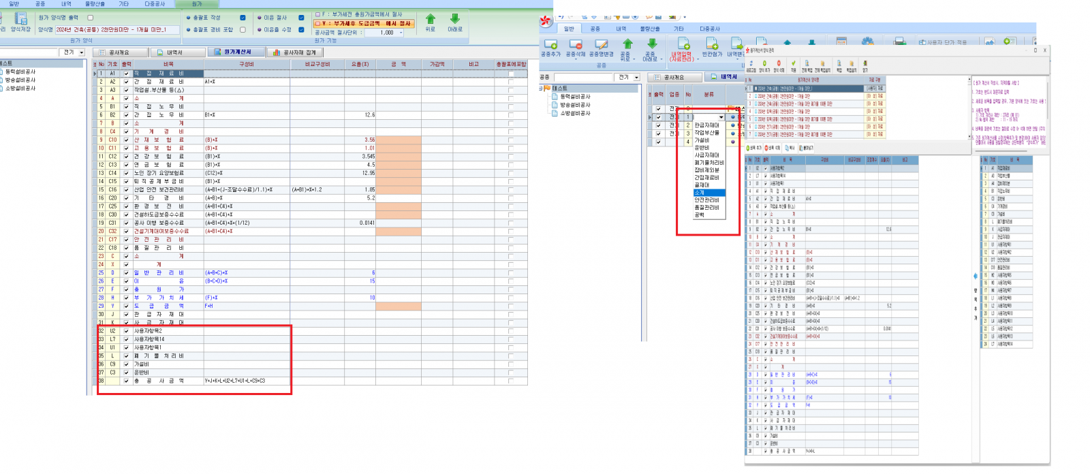1090x474 pixels.
Task: Click the 공종추가 icon
Action: point(550,45)
